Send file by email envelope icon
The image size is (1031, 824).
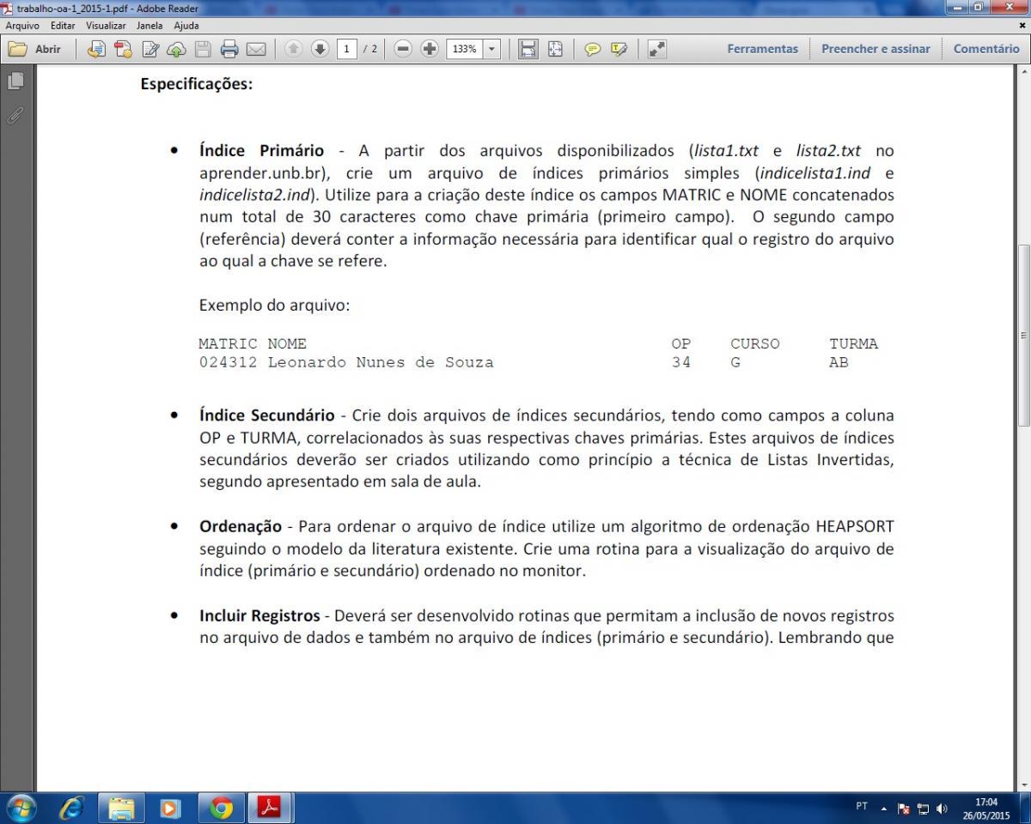coord(256,49)
